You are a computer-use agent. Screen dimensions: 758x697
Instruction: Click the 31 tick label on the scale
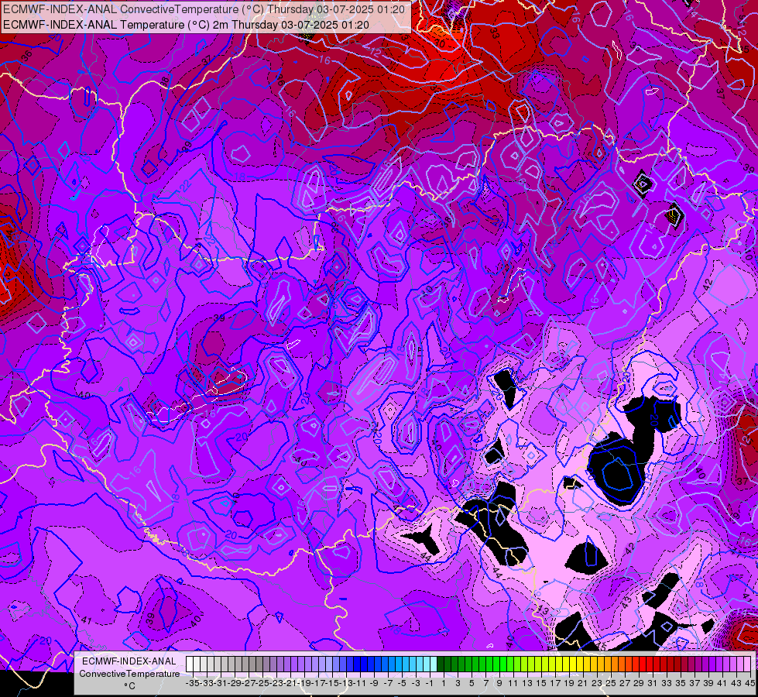tap(652, 683)
